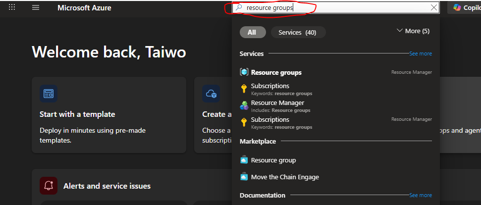Open the apps grid launcher icon
This screenshot has height=205, width=481.
(x=12, y=7)
